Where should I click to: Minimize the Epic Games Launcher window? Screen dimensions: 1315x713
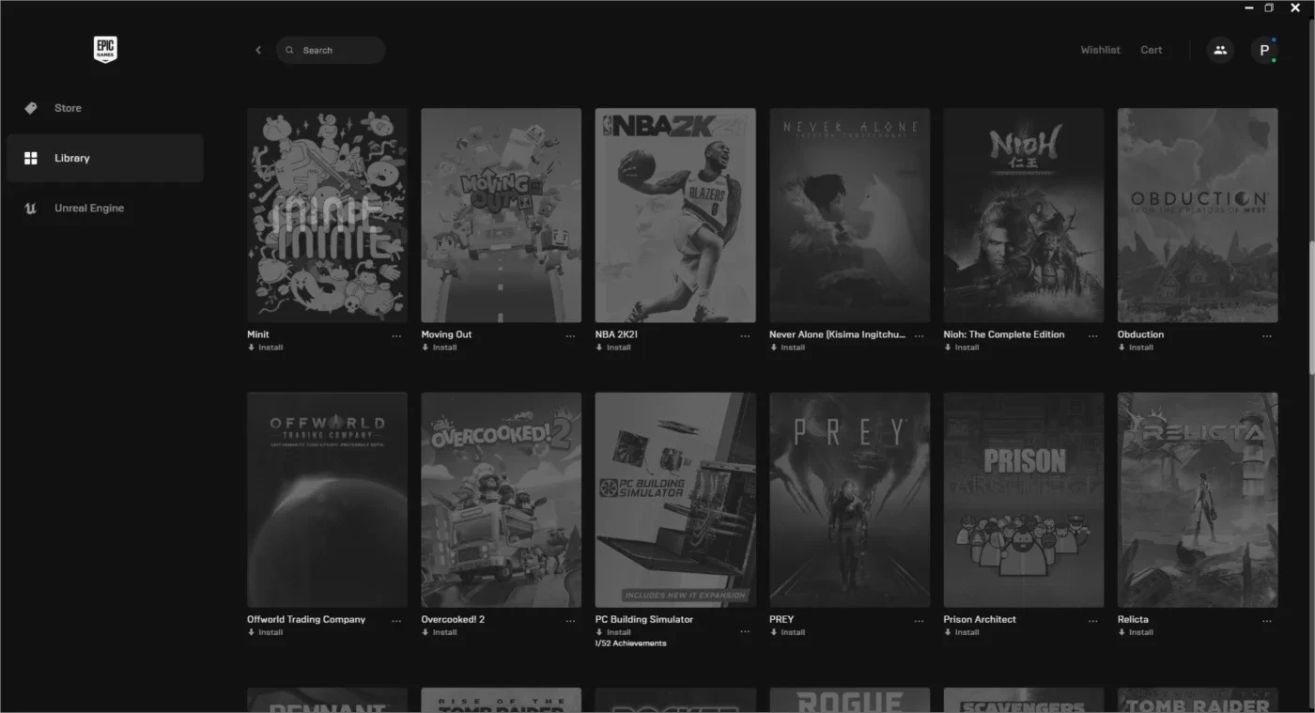click(x=1249, y=8)
